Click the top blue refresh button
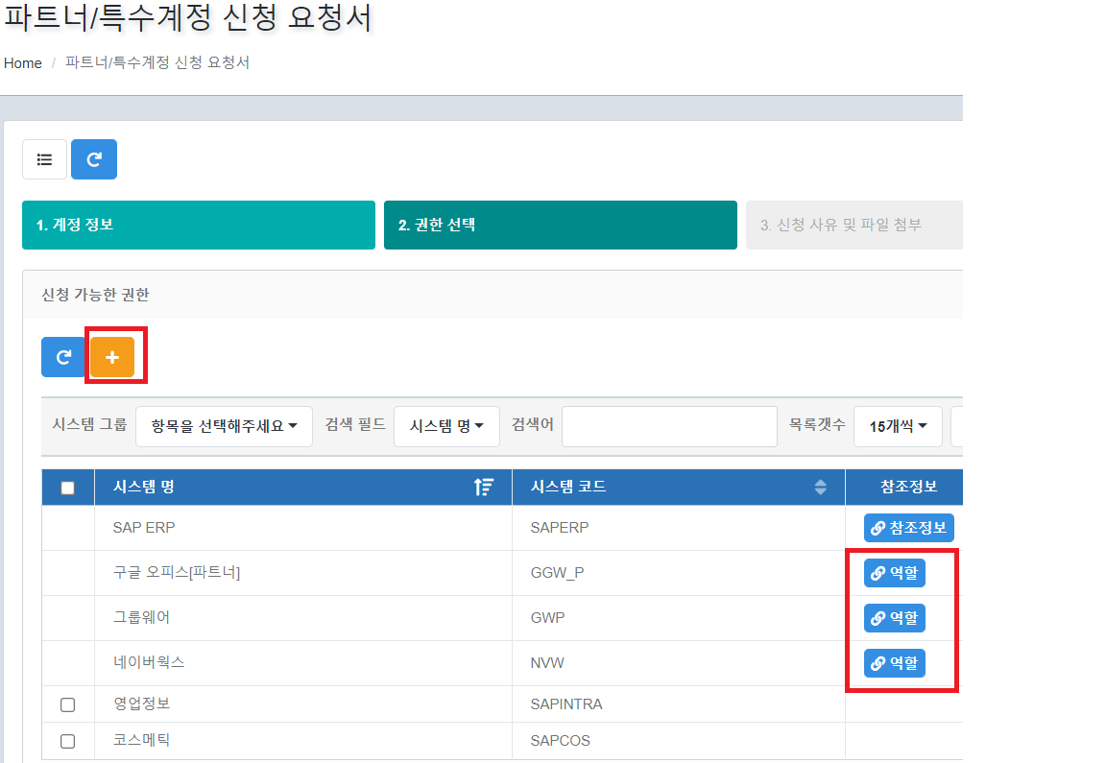The width and height of the screenshot is (1106, 763). click(x=94, y=159)
